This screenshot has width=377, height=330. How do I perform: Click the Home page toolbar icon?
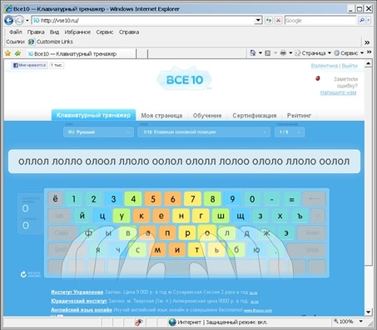(253, 52)
